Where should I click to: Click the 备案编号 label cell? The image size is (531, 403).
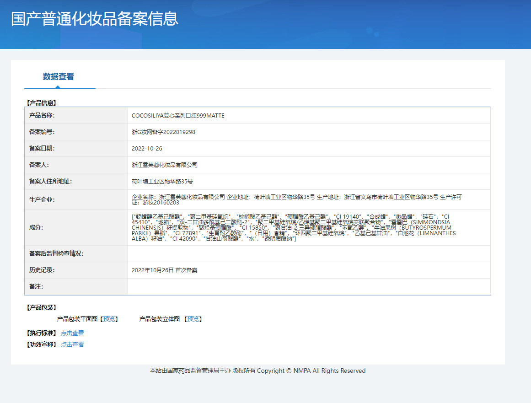(x=76, y=132)
